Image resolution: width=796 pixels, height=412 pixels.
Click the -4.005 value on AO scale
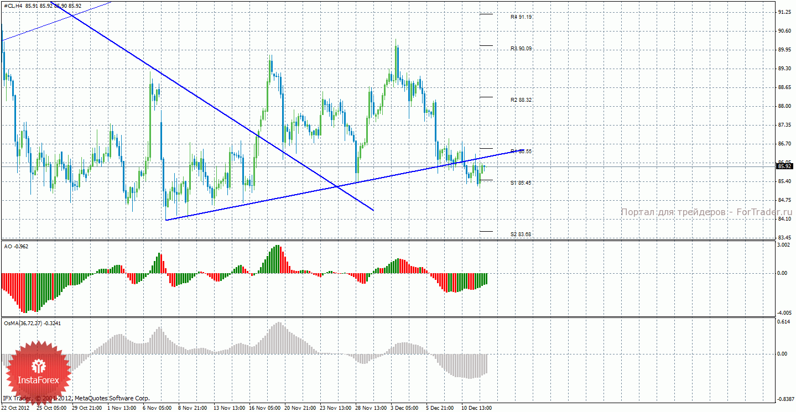(784, 312)
